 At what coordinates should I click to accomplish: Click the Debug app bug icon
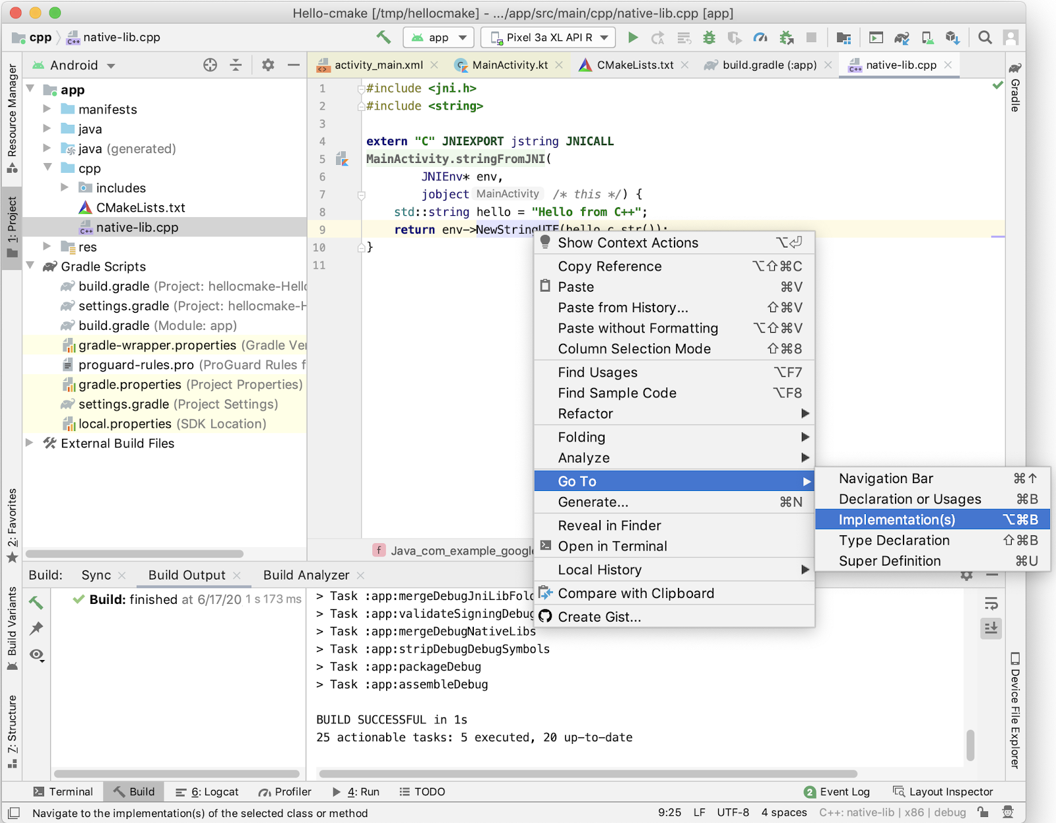pos(709,38)
